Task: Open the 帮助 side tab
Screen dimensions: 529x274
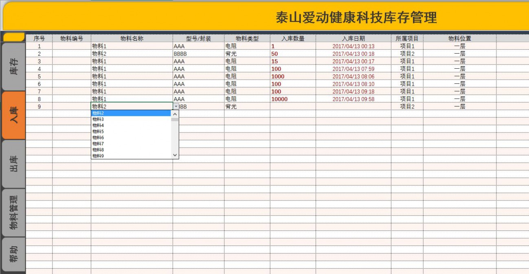Action: pyautogui.click(x=13, y=254)
